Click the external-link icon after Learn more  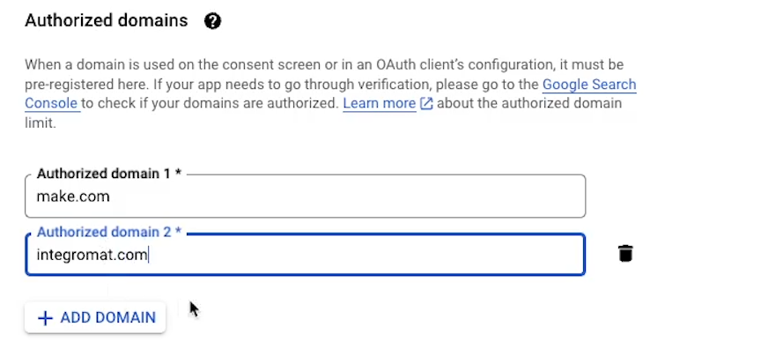tap(426, 103)
